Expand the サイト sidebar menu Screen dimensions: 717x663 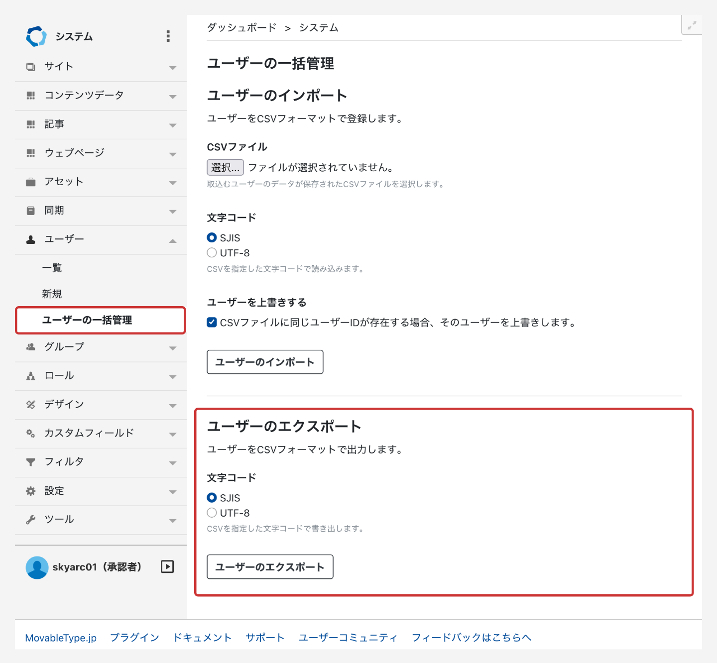coord(172,67)
